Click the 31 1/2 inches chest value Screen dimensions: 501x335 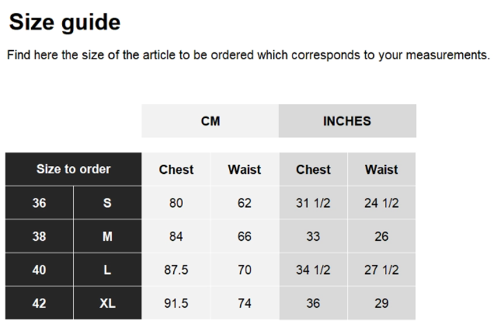point(313,203)
